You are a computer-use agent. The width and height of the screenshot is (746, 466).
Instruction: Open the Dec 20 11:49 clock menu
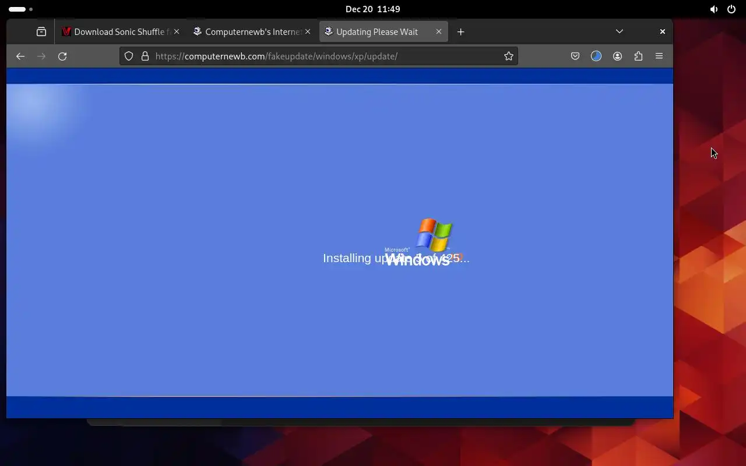(373, 9)
